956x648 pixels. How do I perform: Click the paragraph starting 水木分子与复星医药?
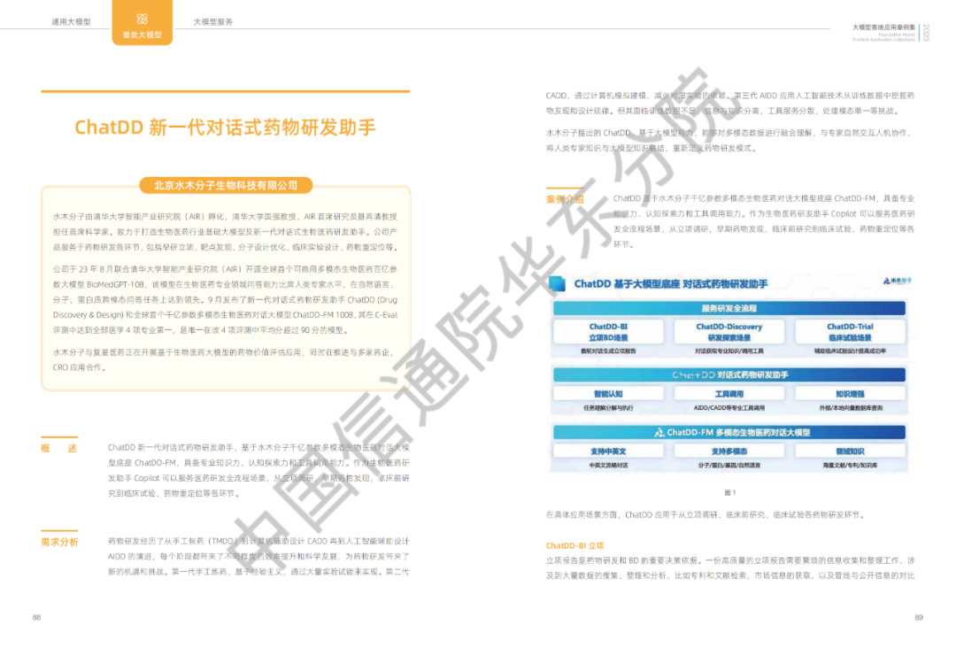click(x=225, y=359)
